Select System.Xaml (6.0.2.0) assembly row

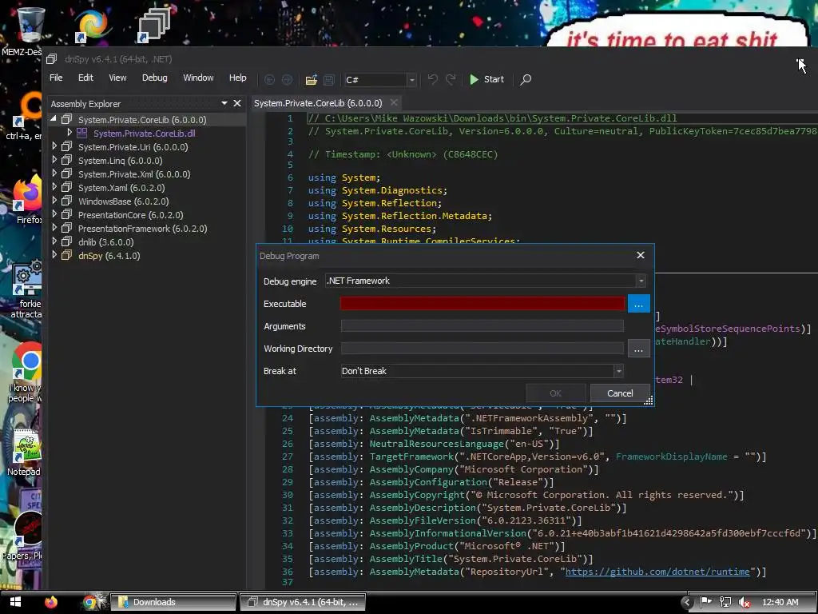(121, 188)
